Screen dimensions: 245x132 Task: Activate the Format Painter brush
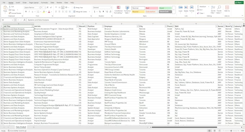pyautogui.click(x=10, y=13)
